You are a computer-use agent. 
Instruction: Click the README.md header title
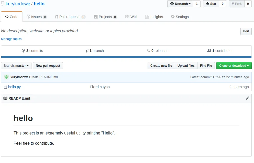[19, 98]
